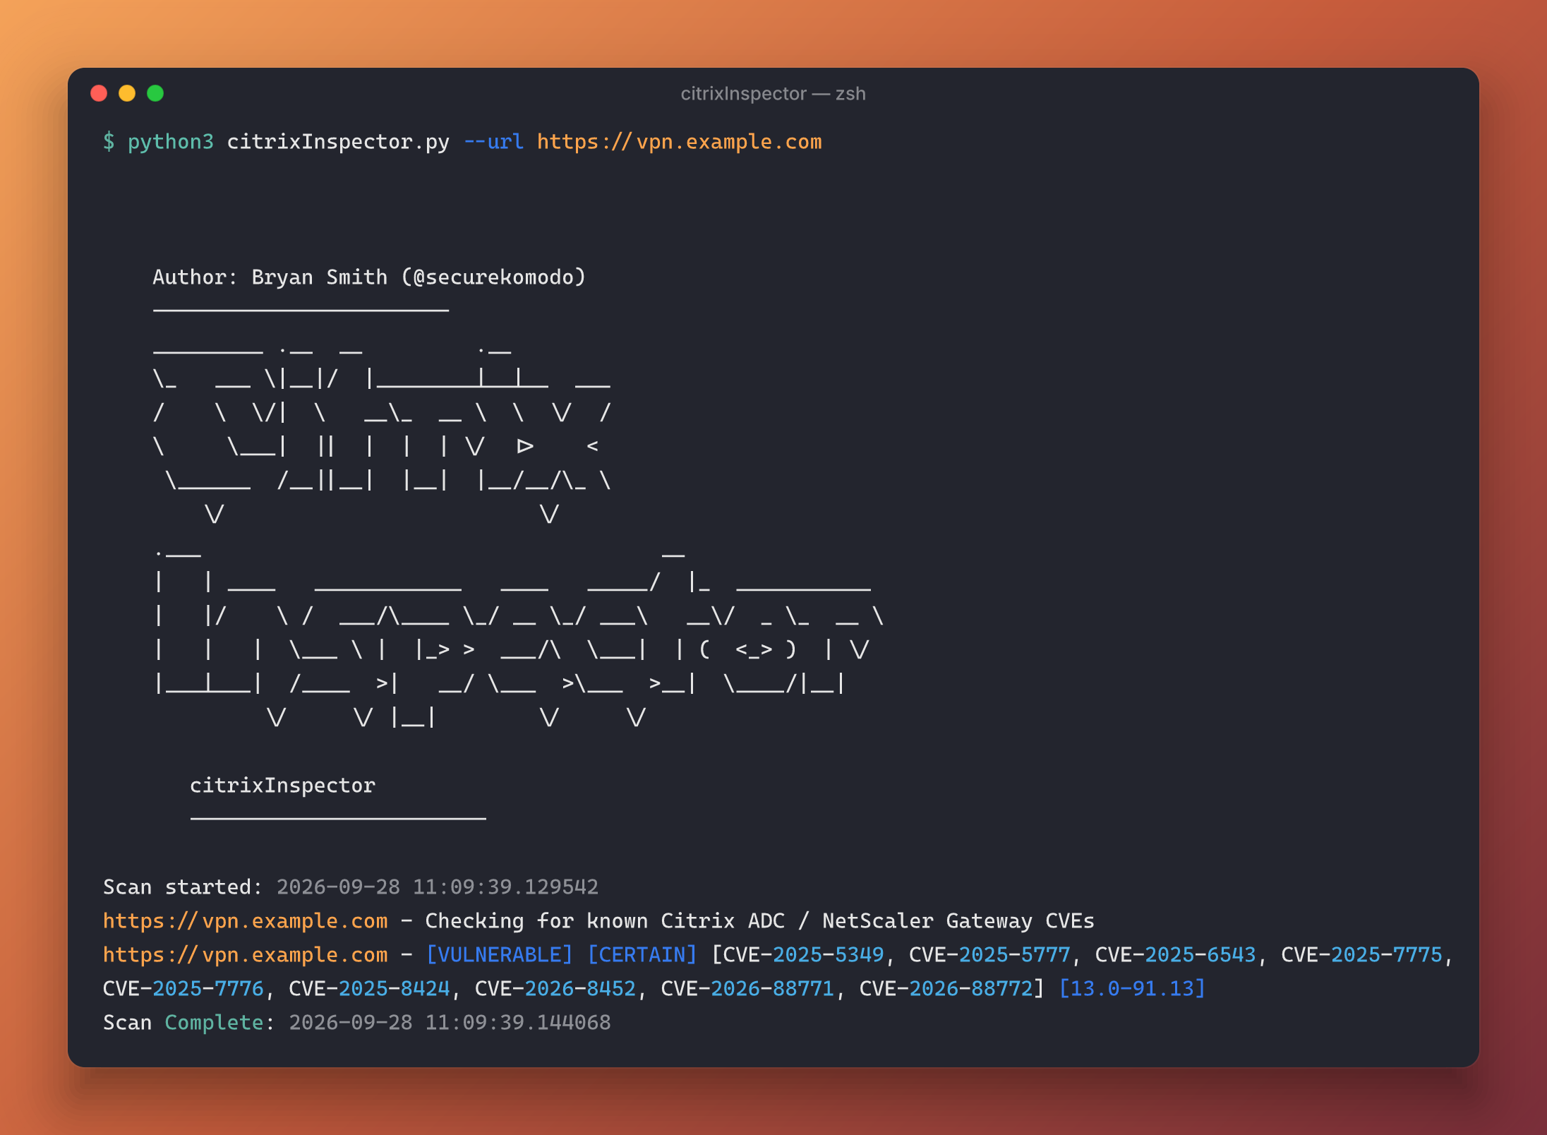This screenshot has width=1547, height=1135.
Task: Click the 'citrixInspector — zsh' window title
Action: pyautogui.click(x=773, y=94)
